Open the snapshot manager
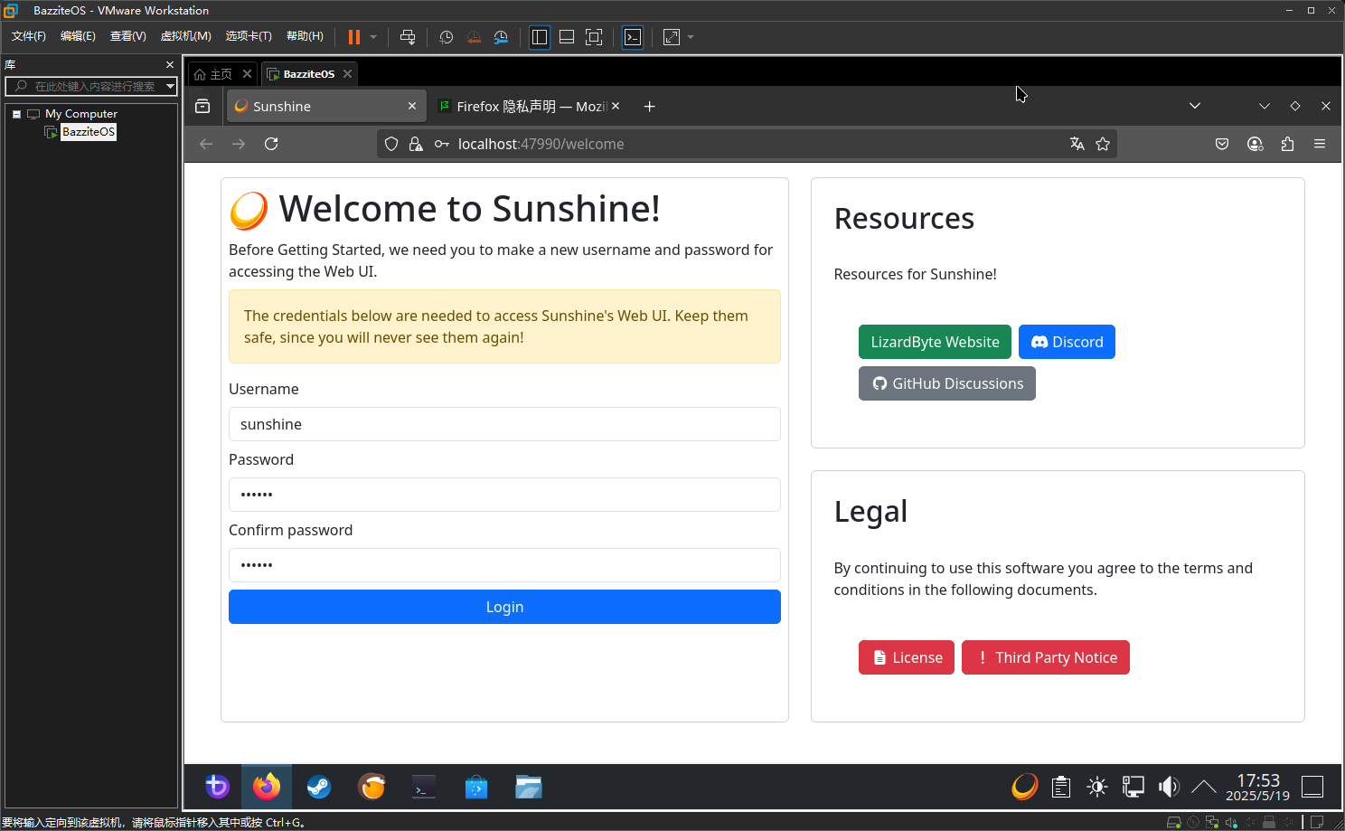Viewport: 1345px width, 831px height. (501, 37)
